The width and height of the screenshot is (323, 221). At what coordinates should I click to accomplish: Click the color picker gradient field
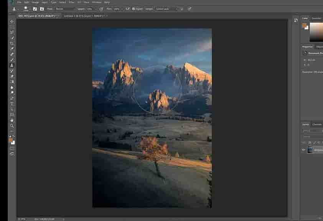tap(316, 32)
